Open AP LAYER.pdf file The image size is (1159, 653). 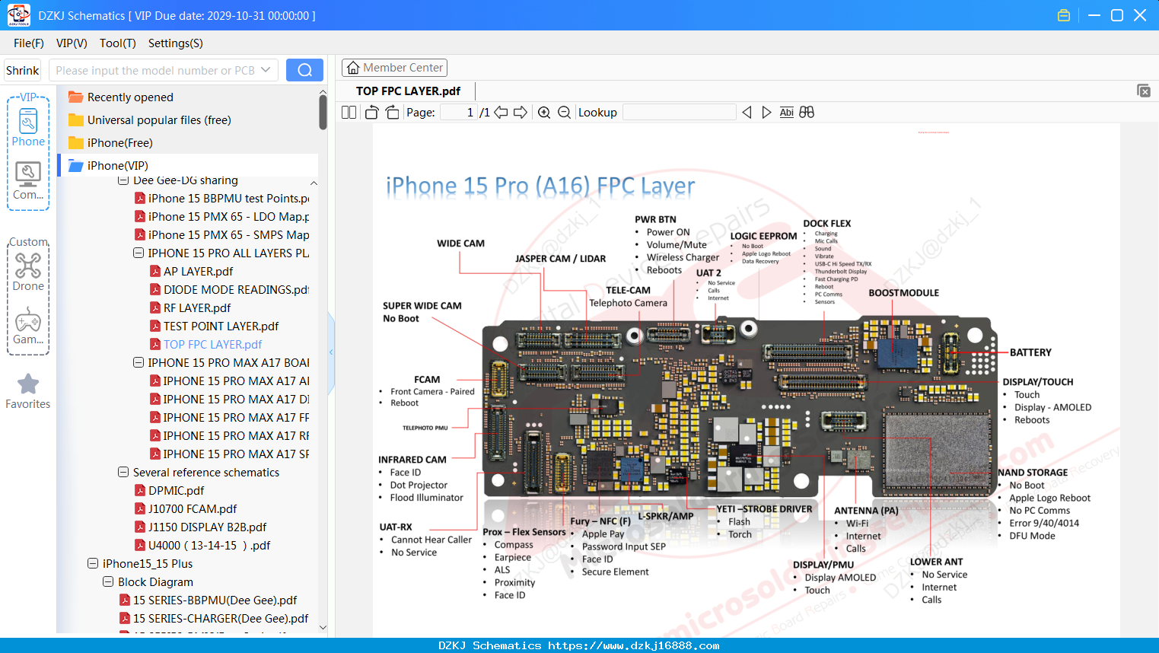click(198, 271)
